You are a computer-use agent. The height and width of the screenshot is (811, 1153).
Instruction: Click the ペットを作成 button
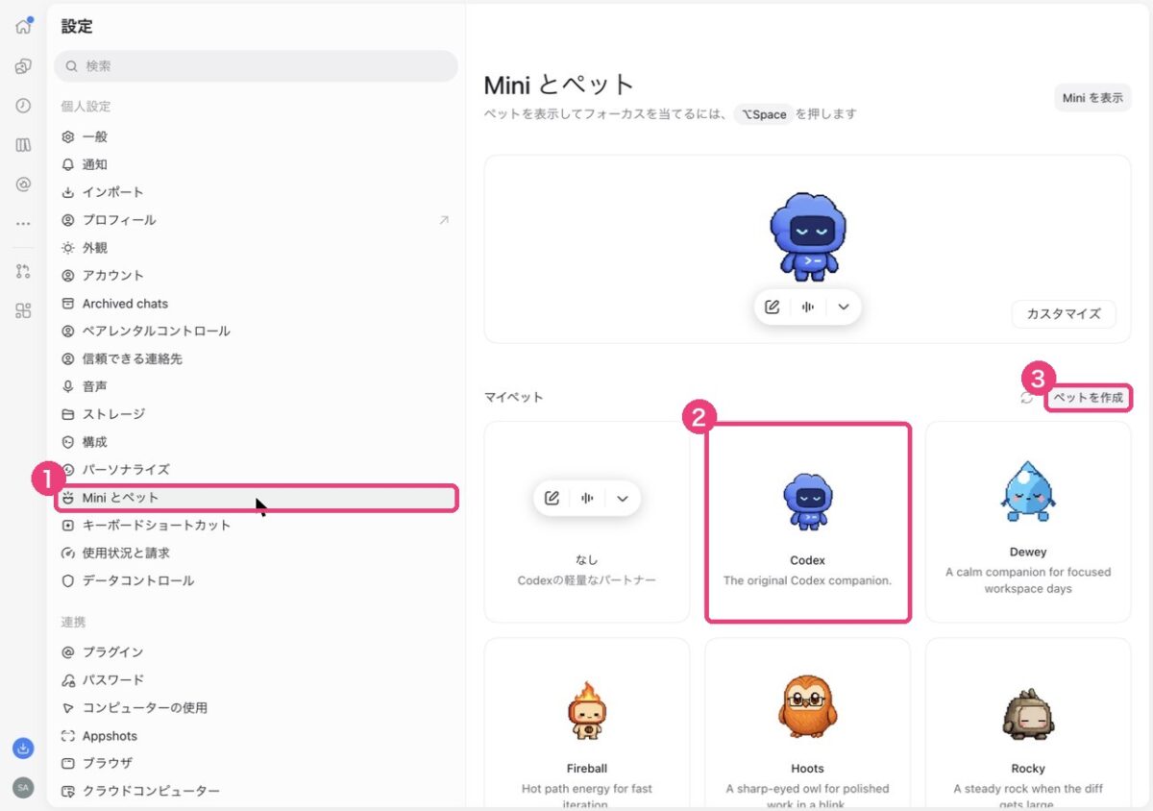[x=1088, y=397]
